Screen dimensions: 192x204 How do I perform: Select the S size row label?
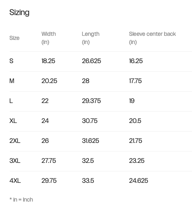tap(11, 61)
